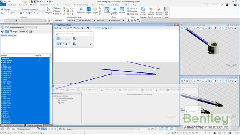Switch to the Mecánica ribbon tab
This screenshot has width=240, height=135.
(33, 5)
